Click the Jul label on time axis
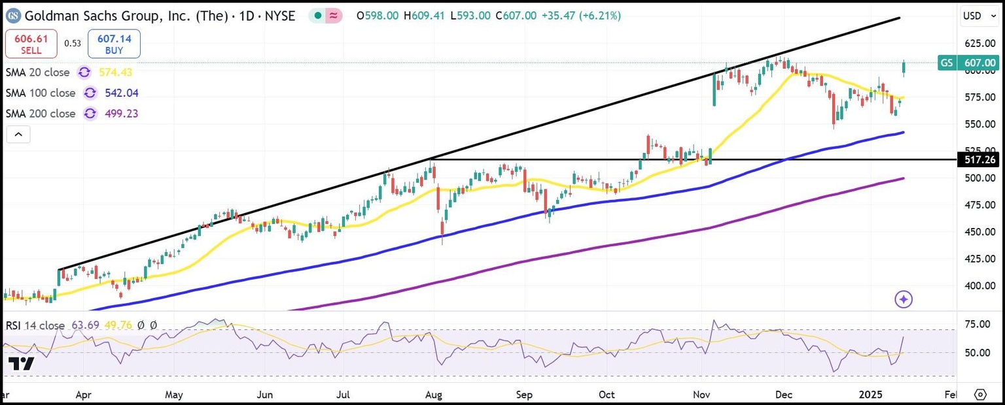 coord(343,395)
